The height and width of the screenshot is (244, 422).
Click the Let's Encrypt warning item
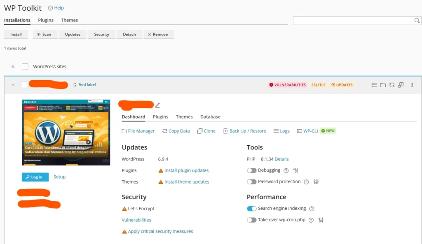click(138, 209)
